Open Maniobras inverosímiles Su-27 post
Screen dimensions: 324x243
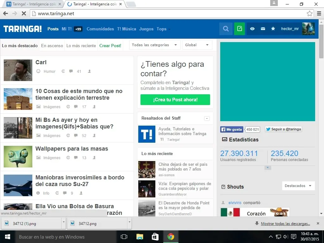click(x=80, y=181)
